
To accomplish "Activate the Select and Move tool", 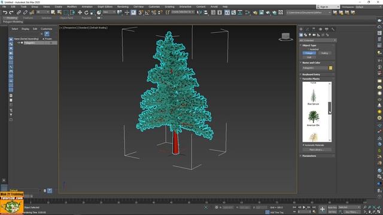I will point(80,13).
